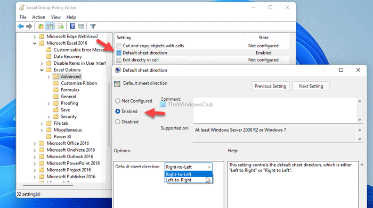The image size is (373, 208).
Task: Expand the Microsoft Office 2016 node
Action: pos(35,144)
